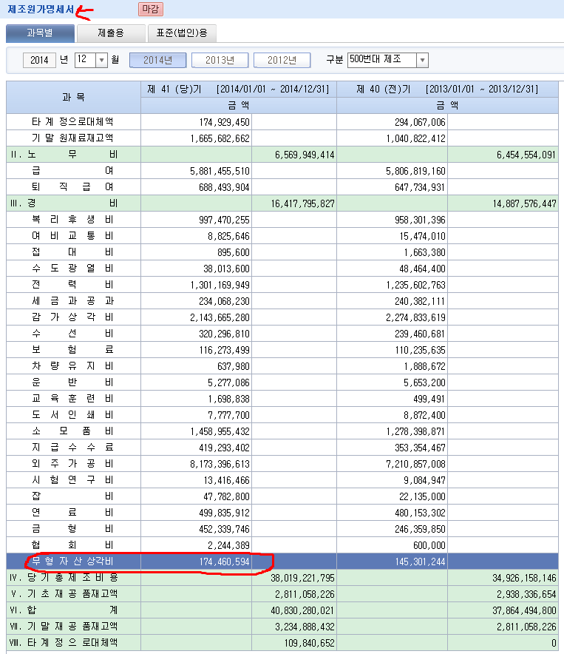
Task: Click the amount 8,173,396,613
Action: click(220, 464)
